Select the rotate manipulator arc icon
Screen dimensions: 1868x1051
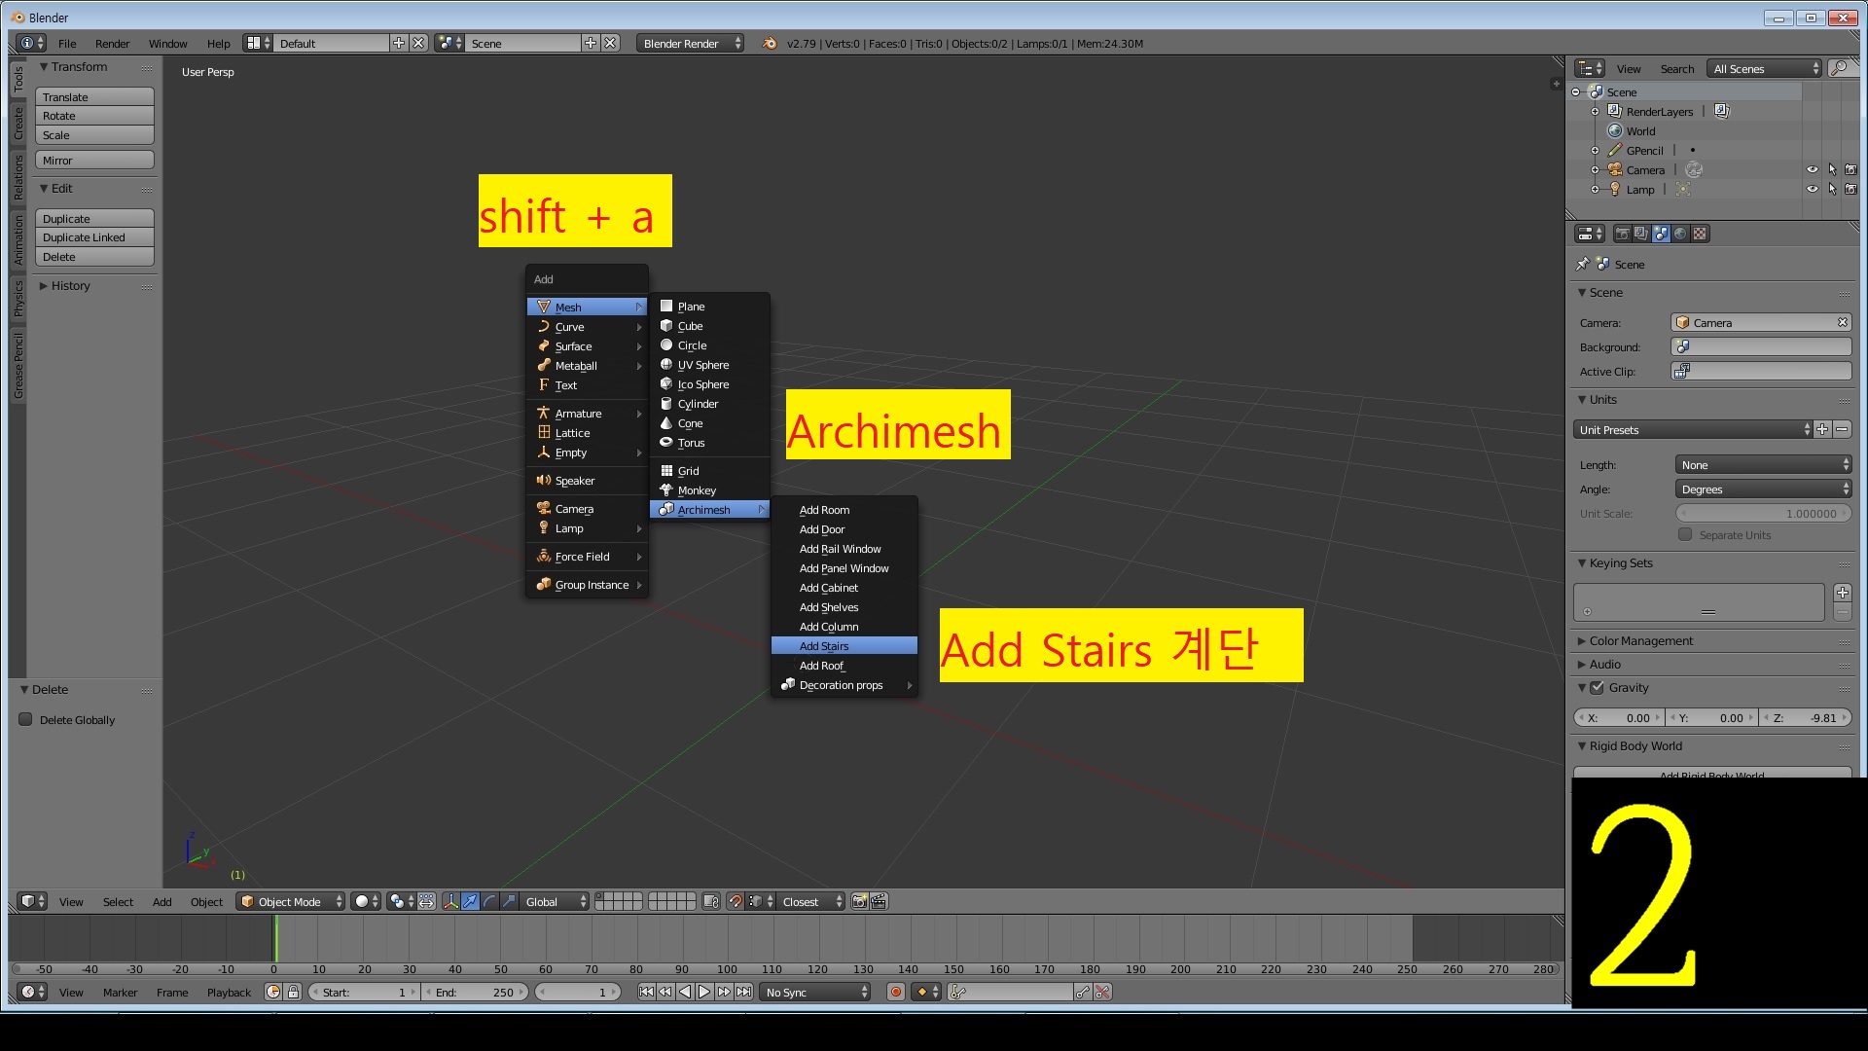(489, 901)
